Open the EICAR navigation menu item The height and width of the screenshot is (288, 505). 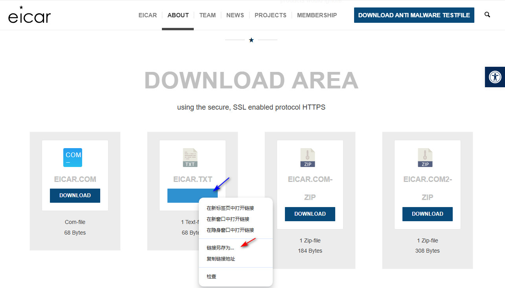pyautogui.click(x=148, y=15)
